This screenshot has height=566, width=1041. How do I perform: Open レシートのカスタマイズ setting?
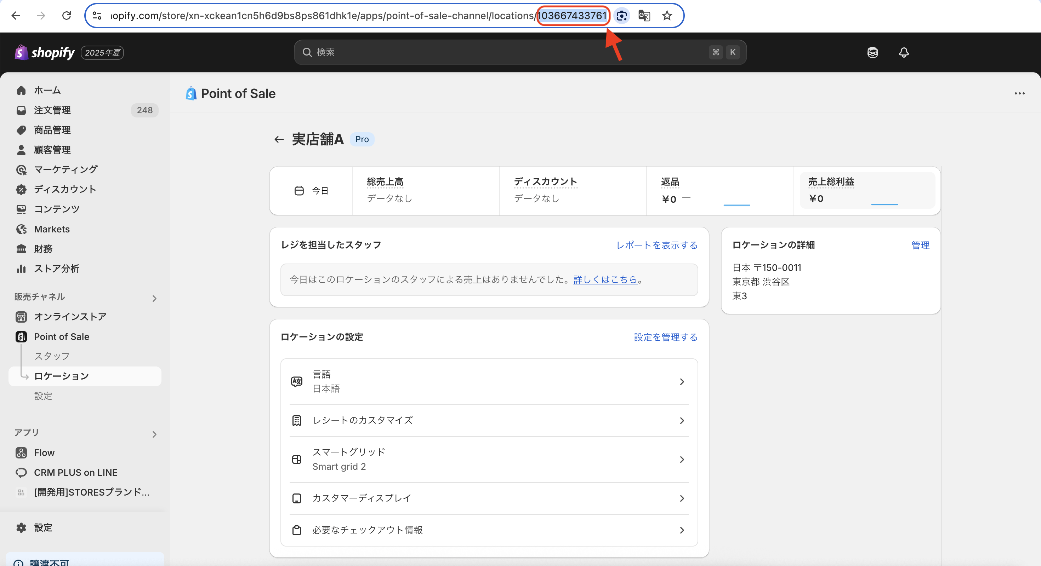click(x=489, y=421)
